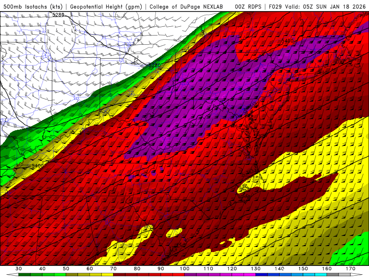Select the dark gray swatch just after 160

[333, 275]
